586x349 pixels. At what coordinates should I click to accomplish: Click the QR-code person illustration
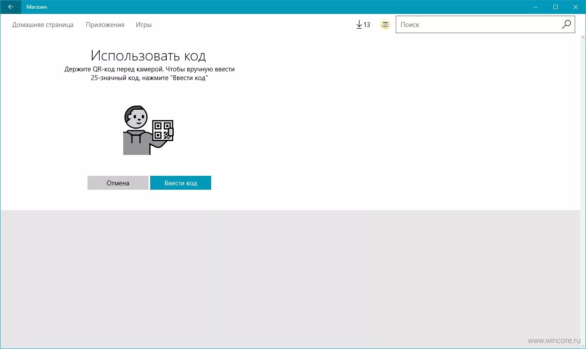click(148, 130)
